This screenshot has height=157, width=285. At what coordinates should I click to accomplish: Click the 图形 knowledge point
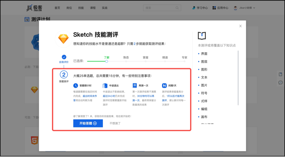coord(204,70)
